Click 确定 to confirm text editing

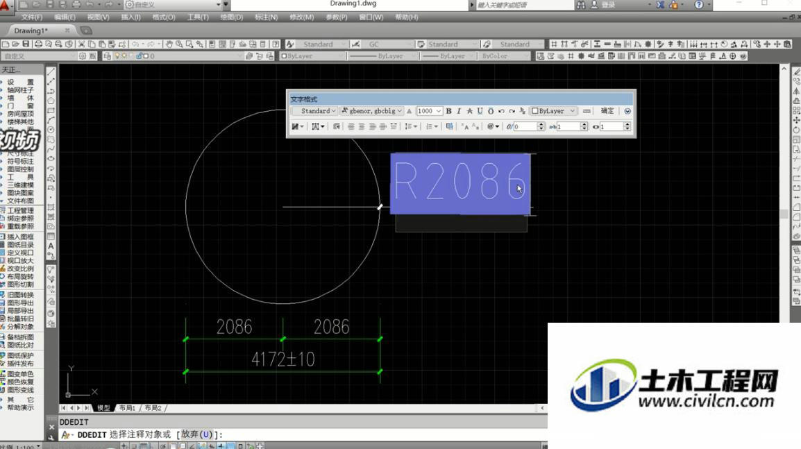point(607,111)
